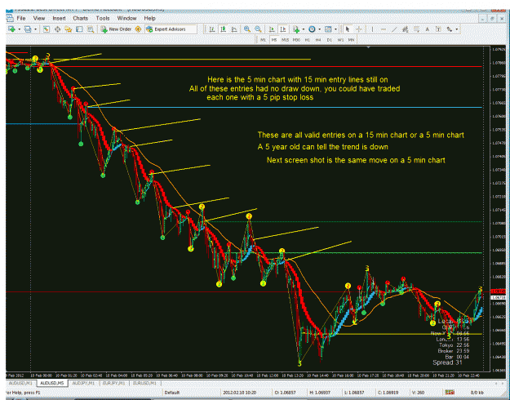Click the Templates icon
This screenshot has height=400, width=510.
tap(328, 29)
